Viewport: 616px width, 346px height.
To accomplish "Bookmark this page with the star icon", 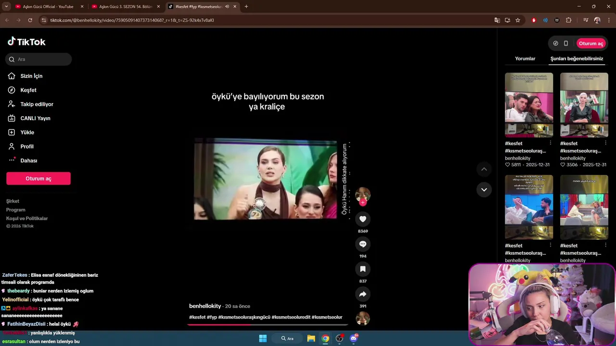I will 518,20.
